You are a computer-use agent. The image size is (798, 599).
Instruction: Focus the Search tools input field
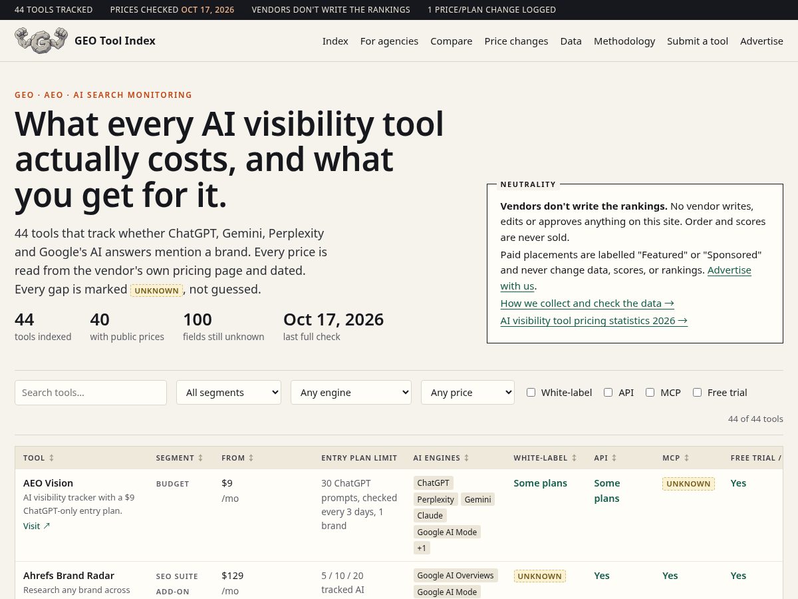click(x=90, y=393)
